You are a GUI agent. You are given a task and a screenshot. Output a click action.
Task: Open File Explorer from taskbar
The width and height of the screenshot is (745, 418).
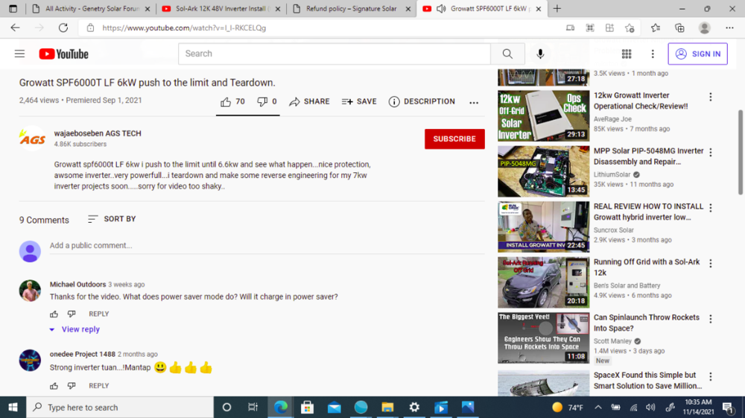click(x=387, y=407)
